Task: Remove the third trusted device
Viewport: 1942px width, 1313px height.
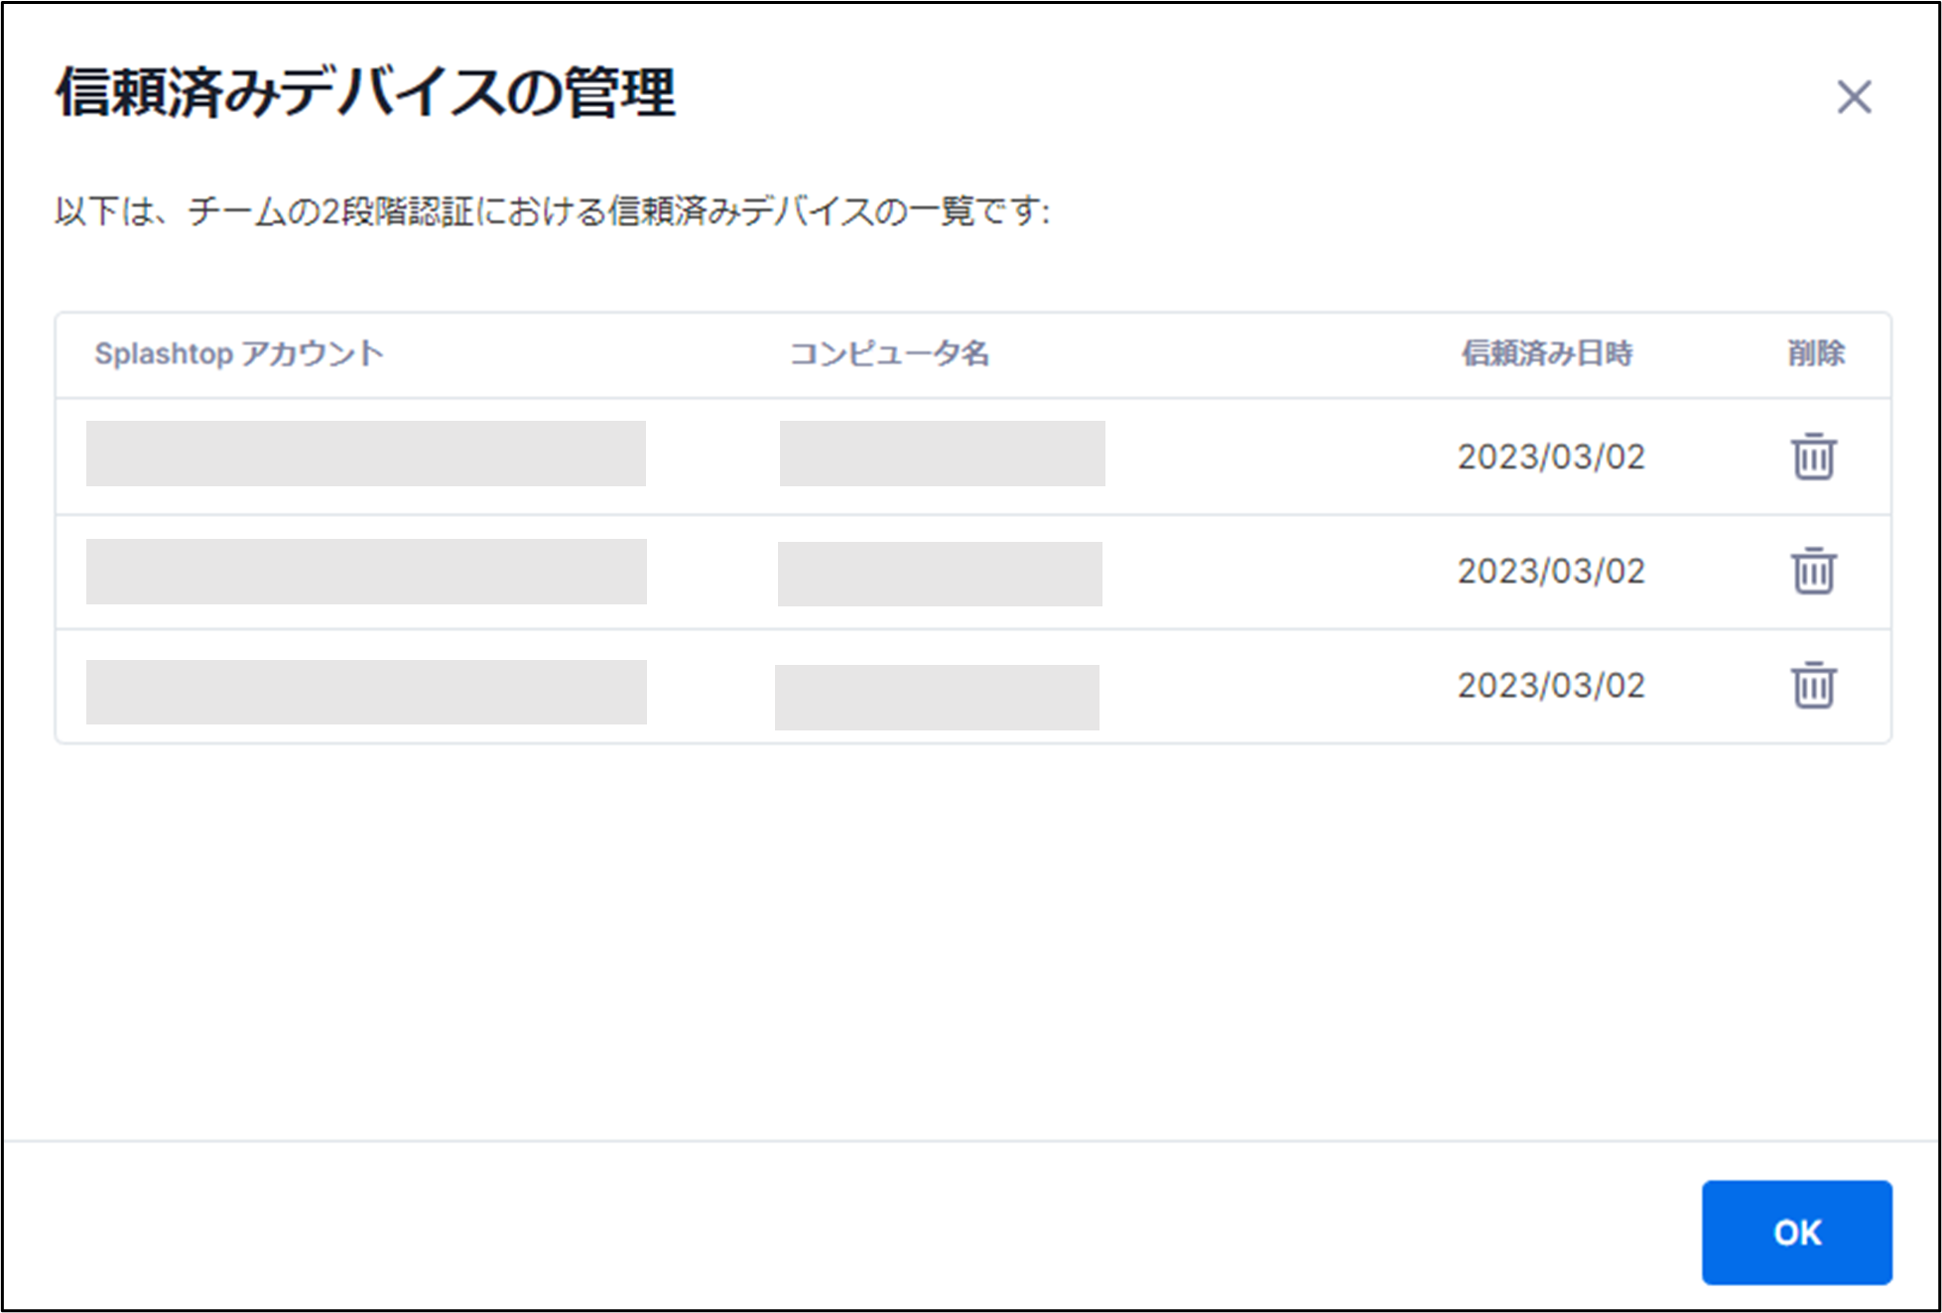Action: tap(1813, 685)
